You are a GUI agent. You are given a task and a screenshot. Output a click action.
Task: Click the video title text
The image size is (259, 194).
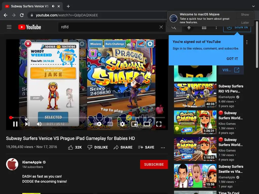click(x=71, y=138)
